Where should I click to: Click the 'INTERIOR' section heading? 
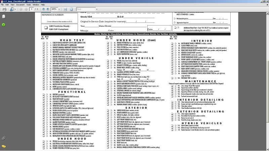pyautogui.click(x=202, y=41)
